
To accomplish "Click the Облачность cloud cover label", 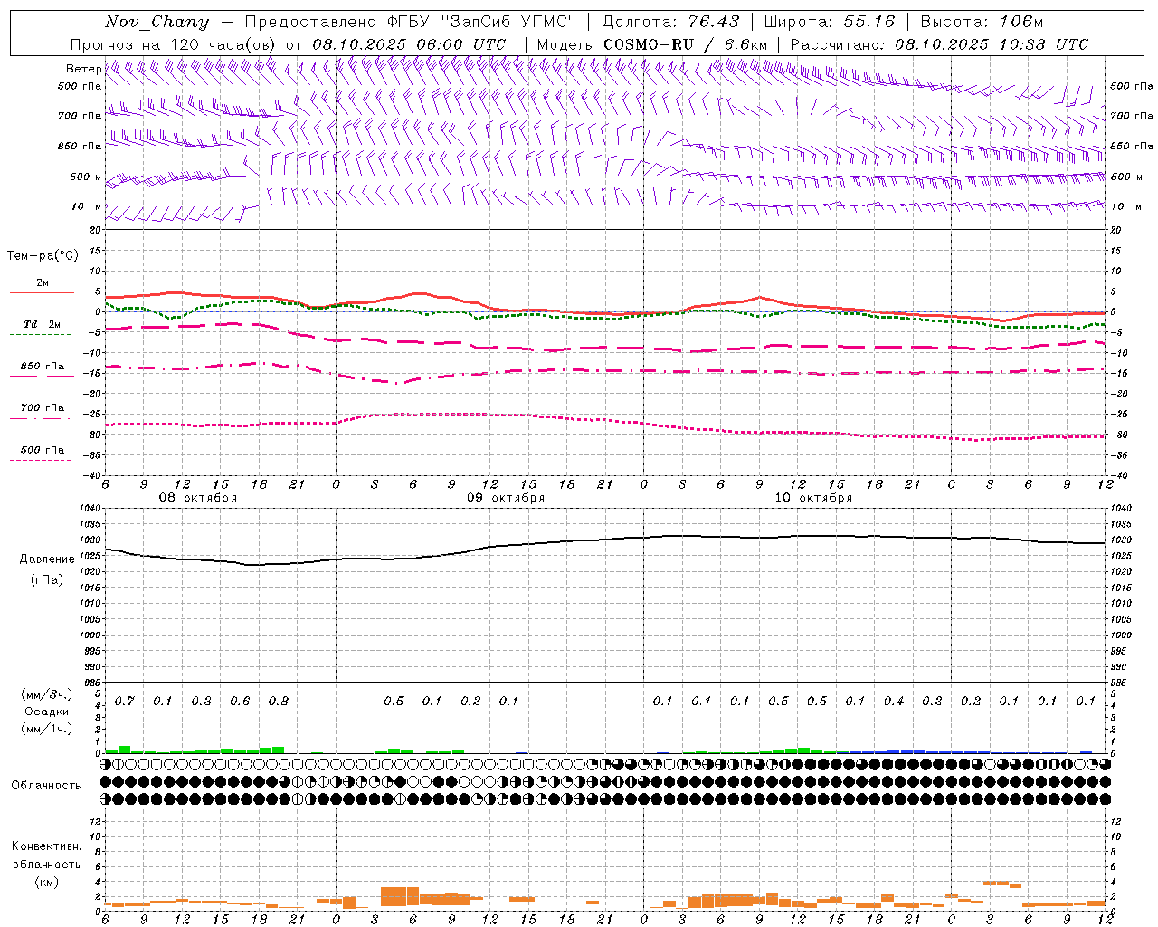I will click(46, 786).
